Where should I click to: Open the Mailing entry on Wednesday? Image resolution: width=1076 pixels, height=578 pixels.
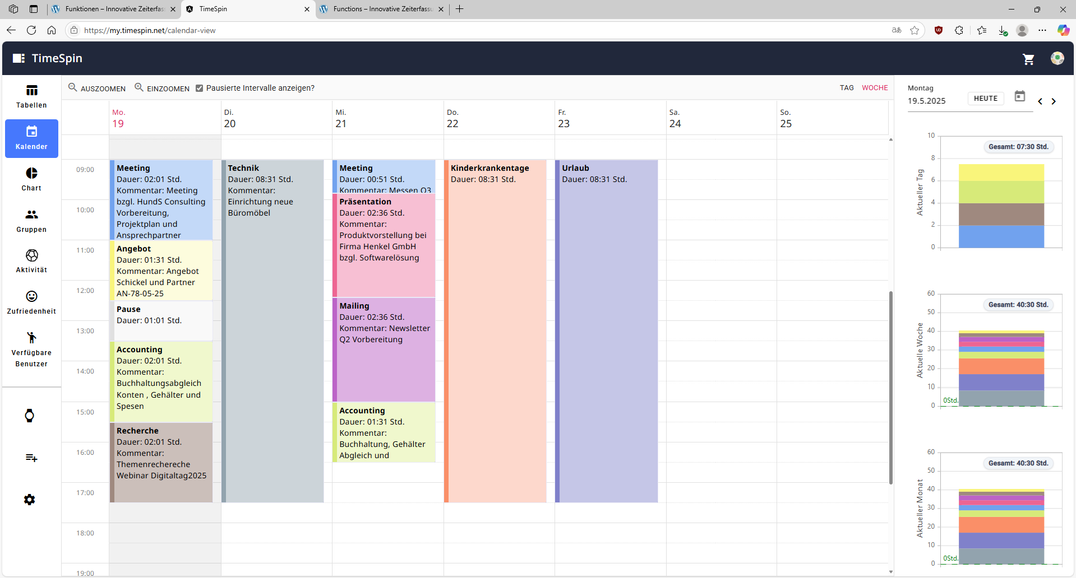click(x=384, y=349)
